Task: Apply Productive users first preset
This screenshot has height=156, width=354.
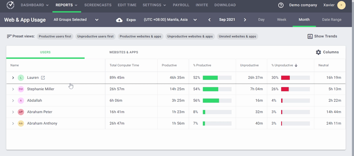Action: click(x=55, y=36)
